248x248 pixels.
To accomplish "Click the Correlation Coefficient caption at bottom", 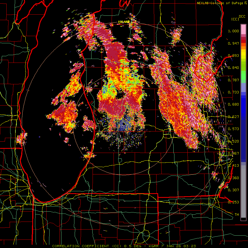I will coord(124,246).
